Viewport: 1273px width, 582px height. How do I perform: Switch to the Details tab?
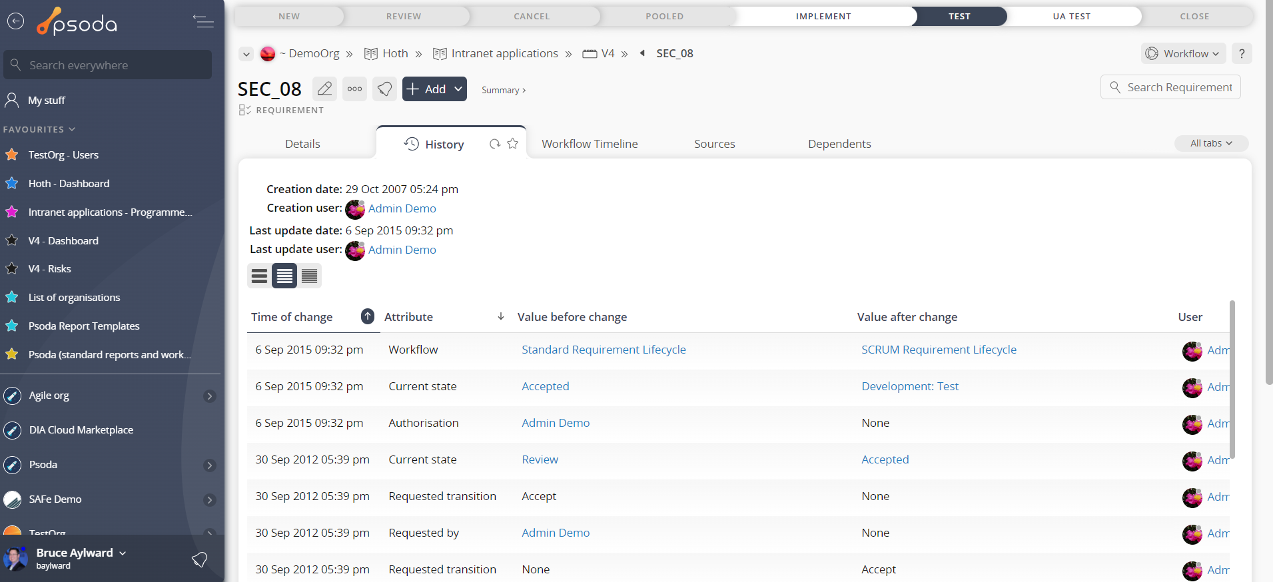(302, 144)
